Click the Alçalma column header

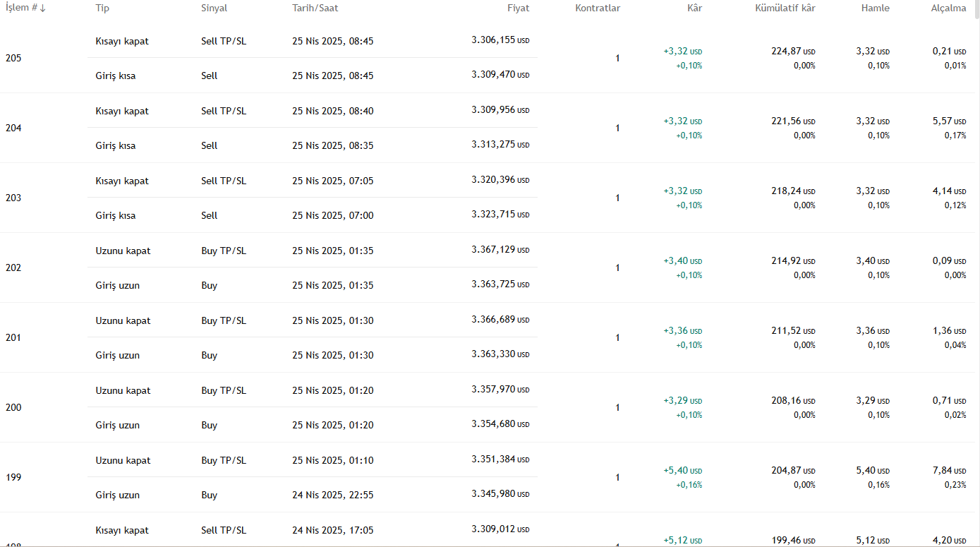coord(948,8)
